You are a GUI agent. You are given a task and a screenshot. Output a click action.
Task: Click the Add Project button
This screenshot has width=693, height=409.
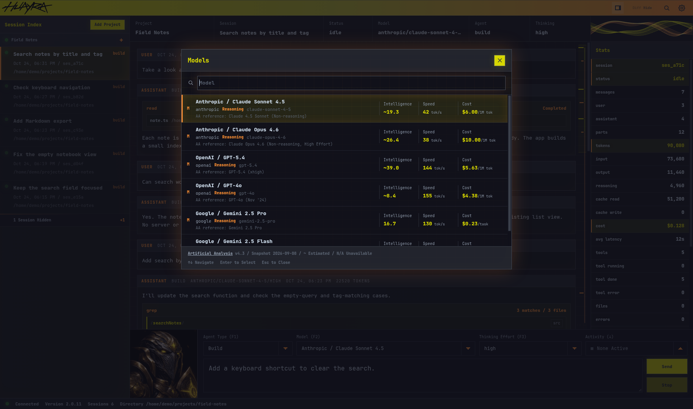point(107,25)
